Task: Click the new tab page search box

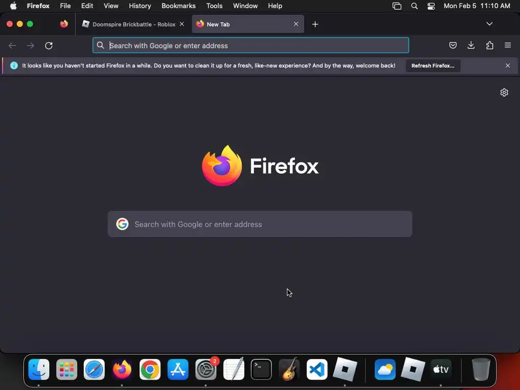Action: [260, 224]
